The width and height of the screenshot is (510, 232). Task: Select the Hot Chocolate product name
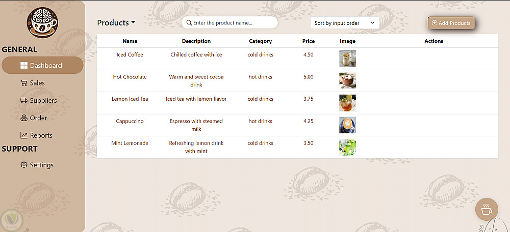(x=130, y=77)
